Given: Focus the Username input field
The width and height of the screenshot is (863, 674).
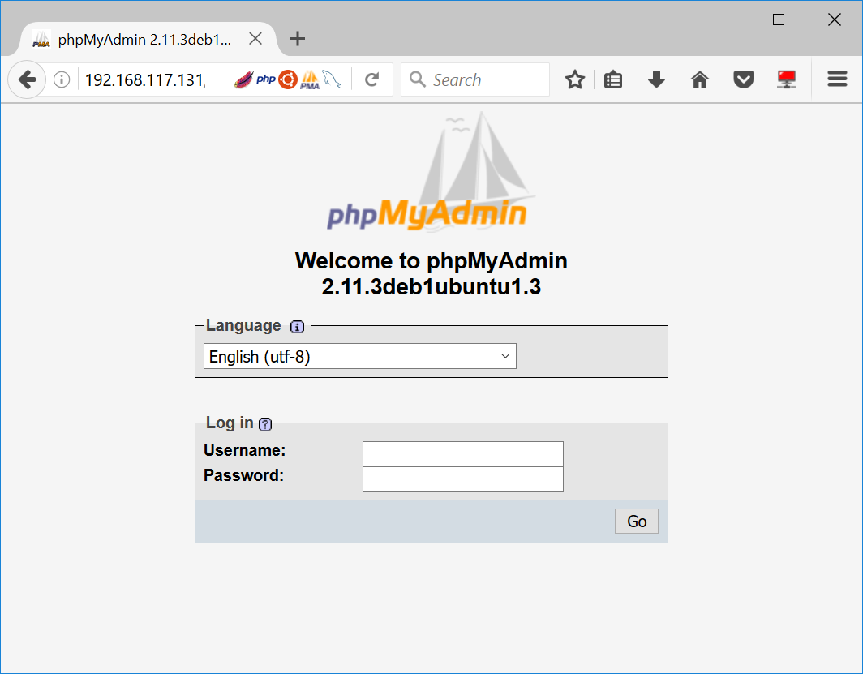Looking at the screenshot, I should point(463,454).
